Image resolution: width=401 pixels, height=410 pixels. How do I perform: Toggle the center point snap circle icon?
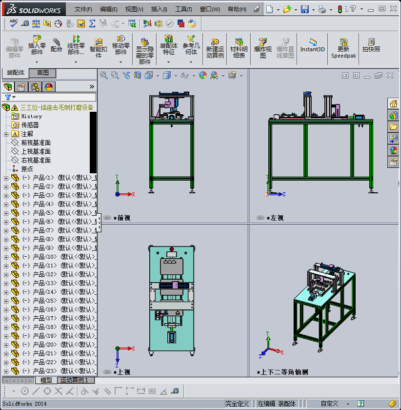point(25,391)
